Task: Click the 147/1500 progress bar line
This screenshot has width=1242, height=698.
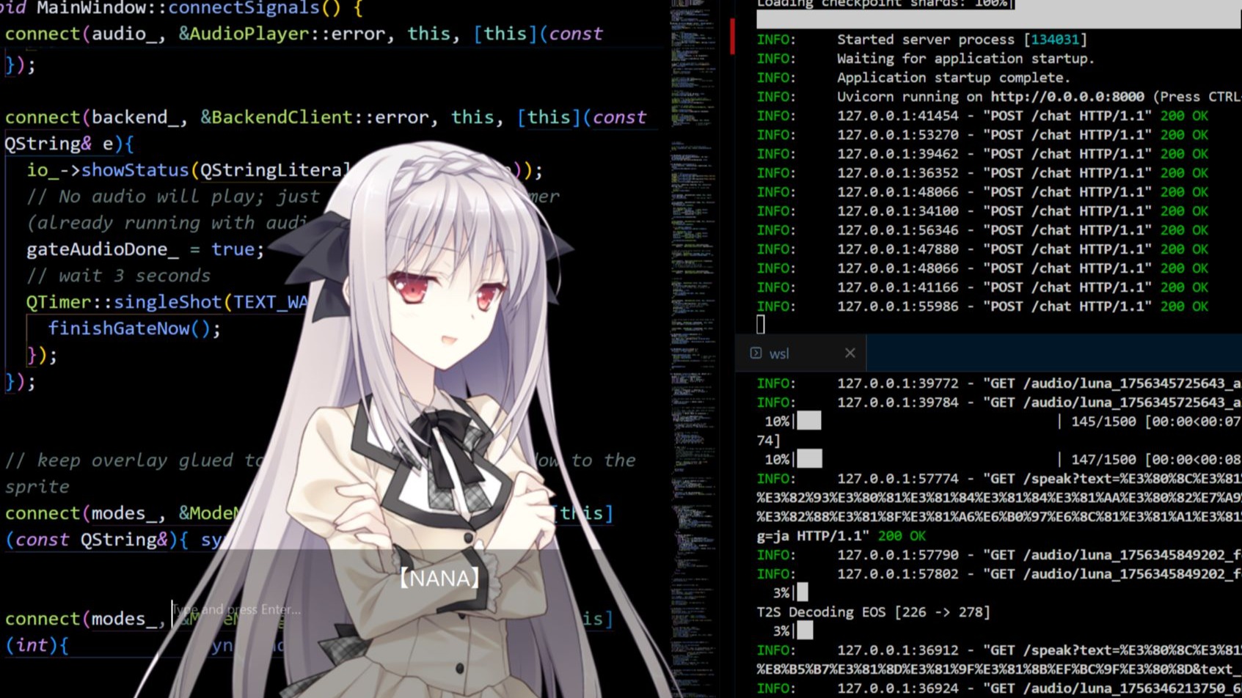Action: [x=999, y=460]
